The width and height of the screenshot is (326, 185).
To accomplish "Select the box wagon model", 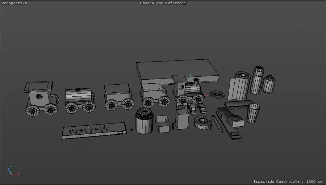I will tap(119, 97).
